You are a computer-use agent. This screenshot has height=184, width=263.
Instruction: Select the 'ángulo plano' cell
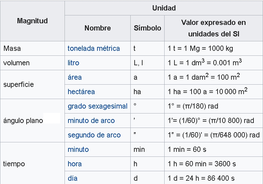(x=23, y=121)
